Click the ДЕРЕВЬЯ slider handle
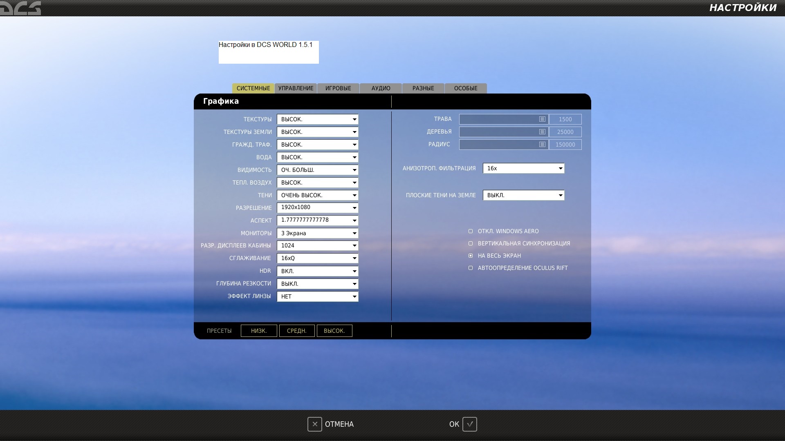 [x=542, y=132]
